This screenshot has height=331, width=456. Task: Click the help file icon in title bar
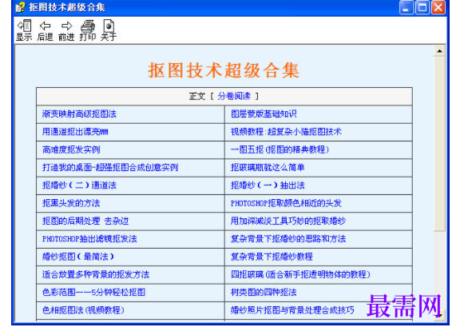20,7
